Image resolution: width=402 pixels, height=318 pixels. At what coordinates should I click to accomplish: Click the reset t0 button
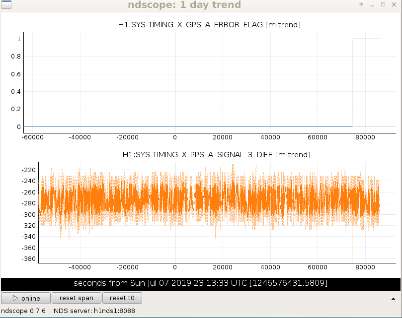(x=122, y=298)
